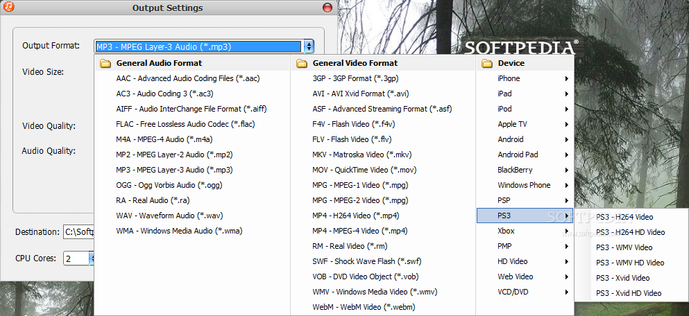Select FLV - Flash Video
The width and height of the screenshot is (689, 316).
(352, 139)
